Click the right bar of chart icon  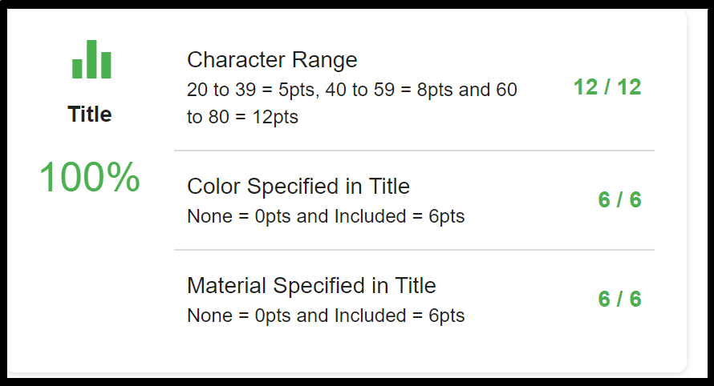pos(106,66)
